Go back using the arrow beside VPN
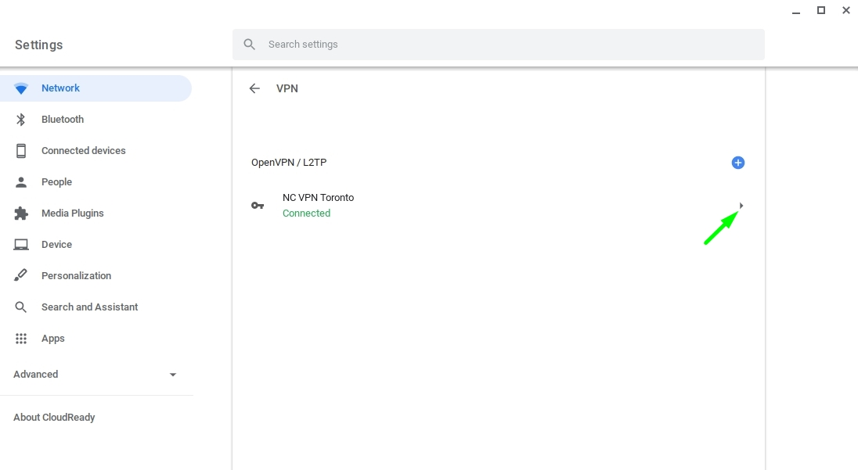The image size is (858, 470). click(254, 88)
